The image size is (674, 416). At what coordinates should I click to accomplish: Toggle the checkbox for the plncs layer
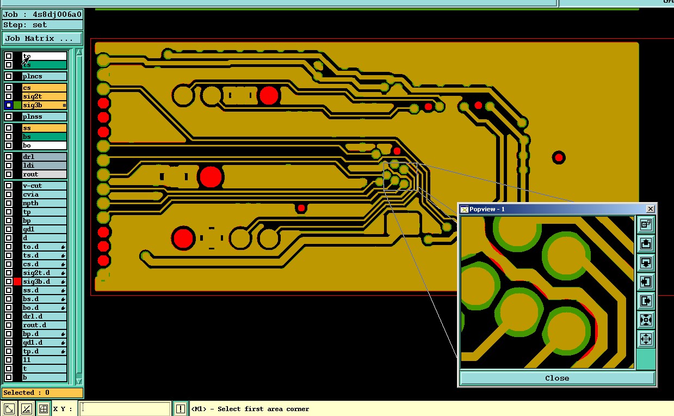pyautogui.click(x=9, y=76)
